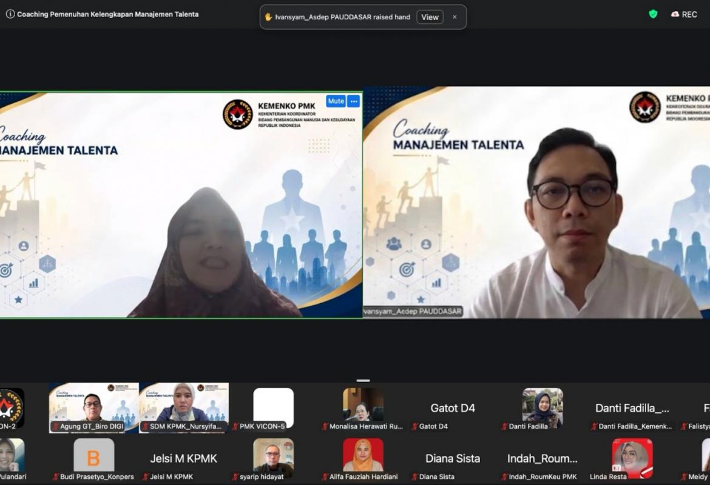
Task: Open the three-dot options on speaker video
Action: pyautogui.click(x=354, y=101)
